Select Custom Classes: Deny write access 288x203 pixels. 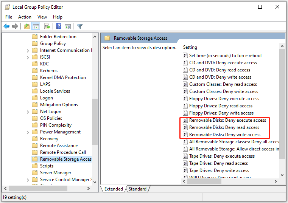224,91
